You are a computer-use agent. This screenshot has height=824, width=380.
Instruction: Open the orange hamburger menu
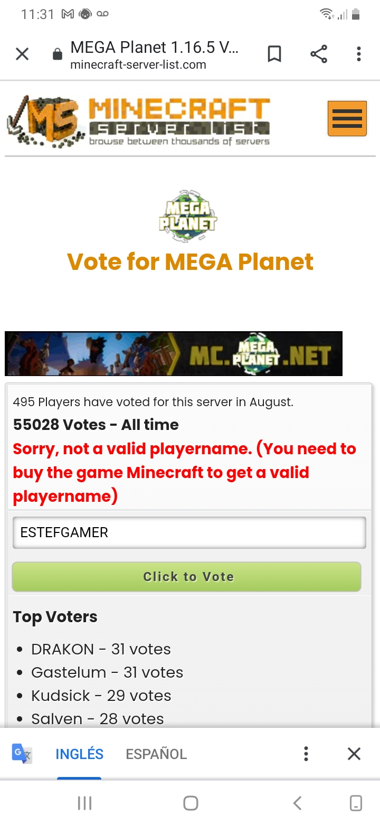tap(347, 118)
